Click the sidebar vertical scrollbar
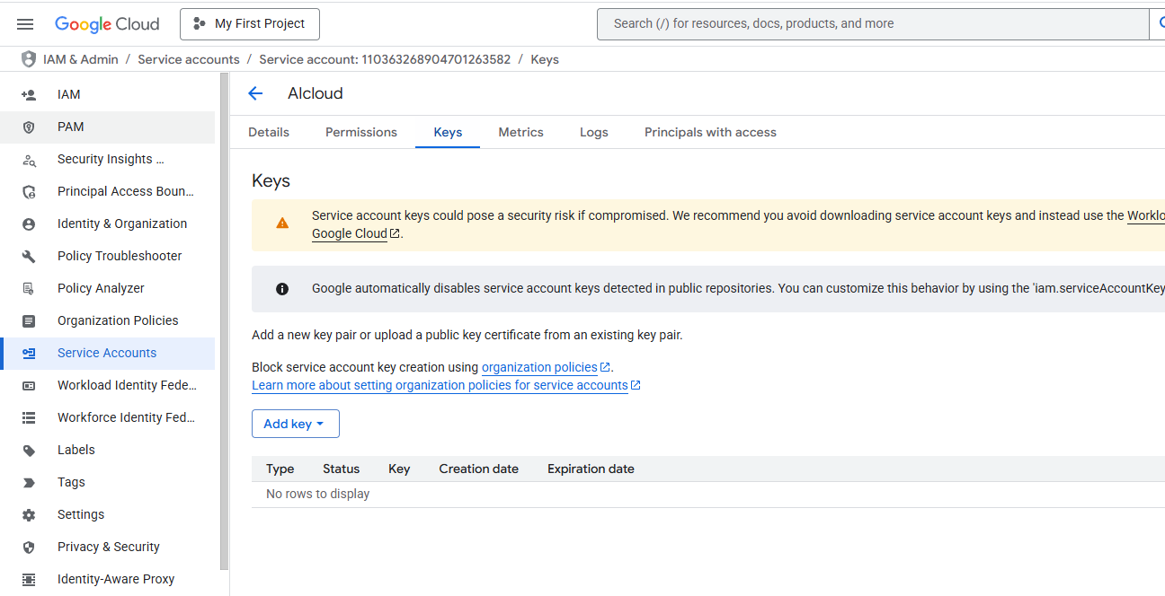The image size is (1165, 596). (224, 314)
